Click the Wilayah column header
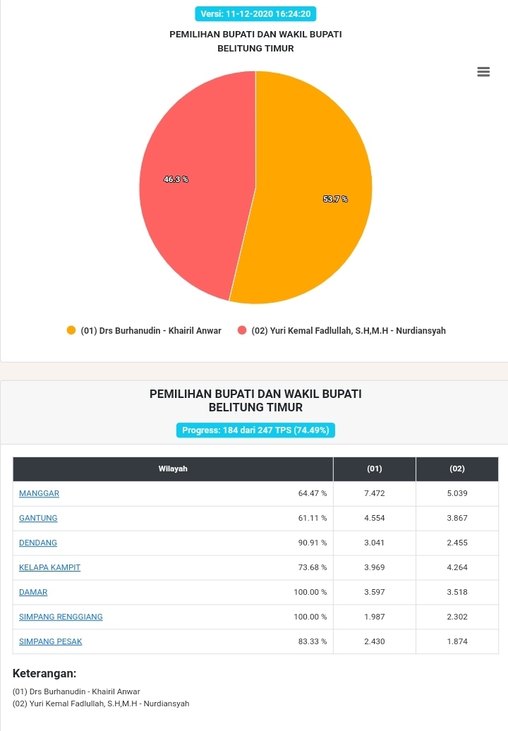This screenshot has width=508, height=731. (x=173, y=469)
